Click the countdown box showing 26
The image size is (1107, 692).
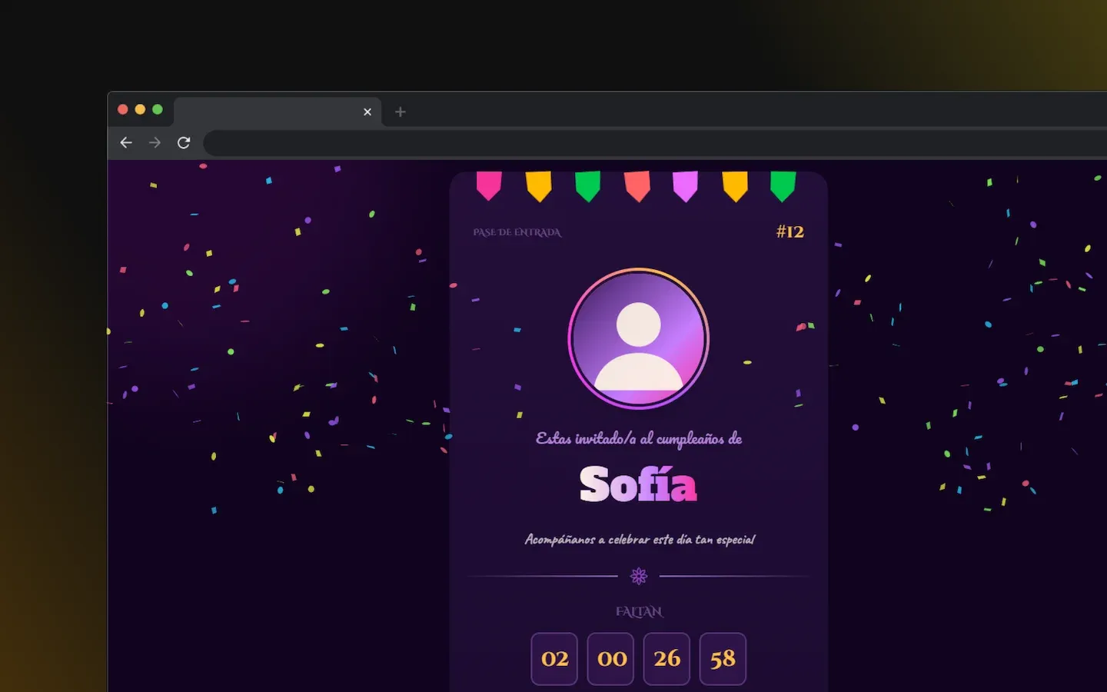click(667, 659)
